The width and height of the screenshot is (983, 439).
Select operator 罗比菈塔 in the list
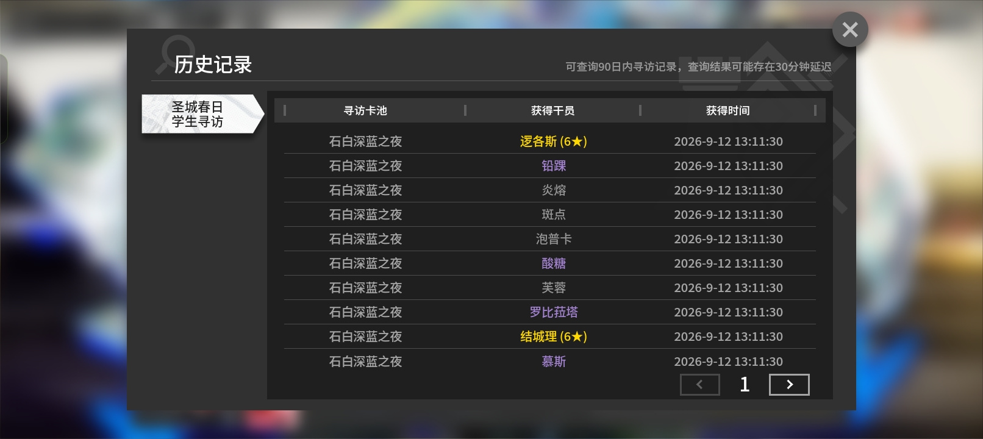(x=554, y=312)
